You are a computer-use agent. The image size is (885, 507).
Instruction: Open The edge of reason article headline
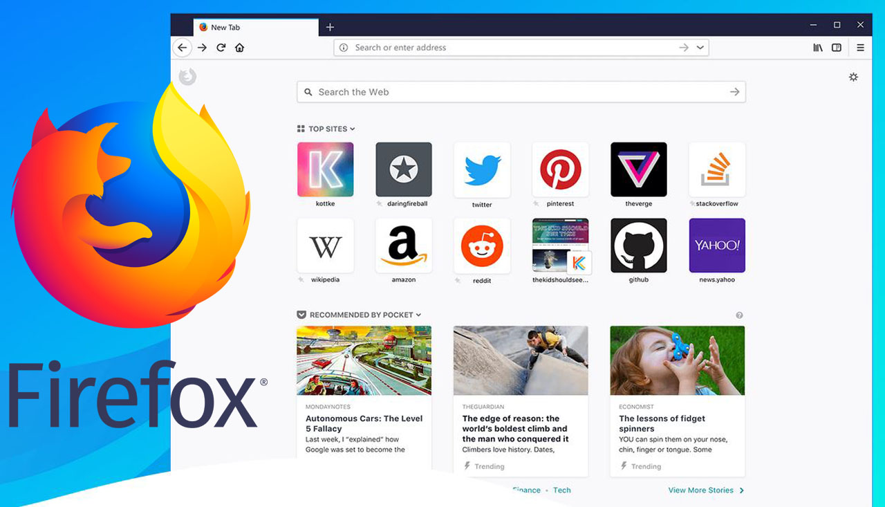(x=515, y=429)
